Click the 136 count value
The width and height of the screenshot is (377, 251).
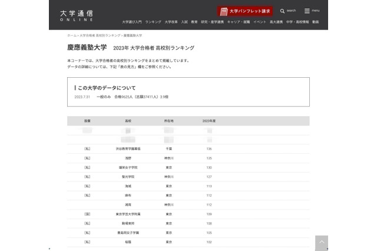pyautogui.click(x=209, y=149)
